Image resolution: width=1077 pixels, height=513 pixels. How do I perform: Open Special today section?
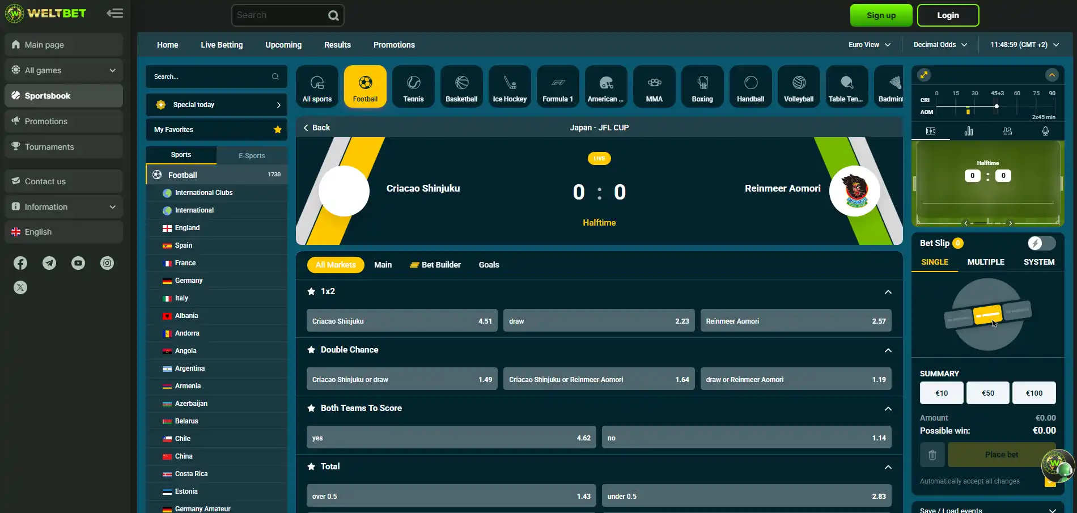click(x=217, y=105)
